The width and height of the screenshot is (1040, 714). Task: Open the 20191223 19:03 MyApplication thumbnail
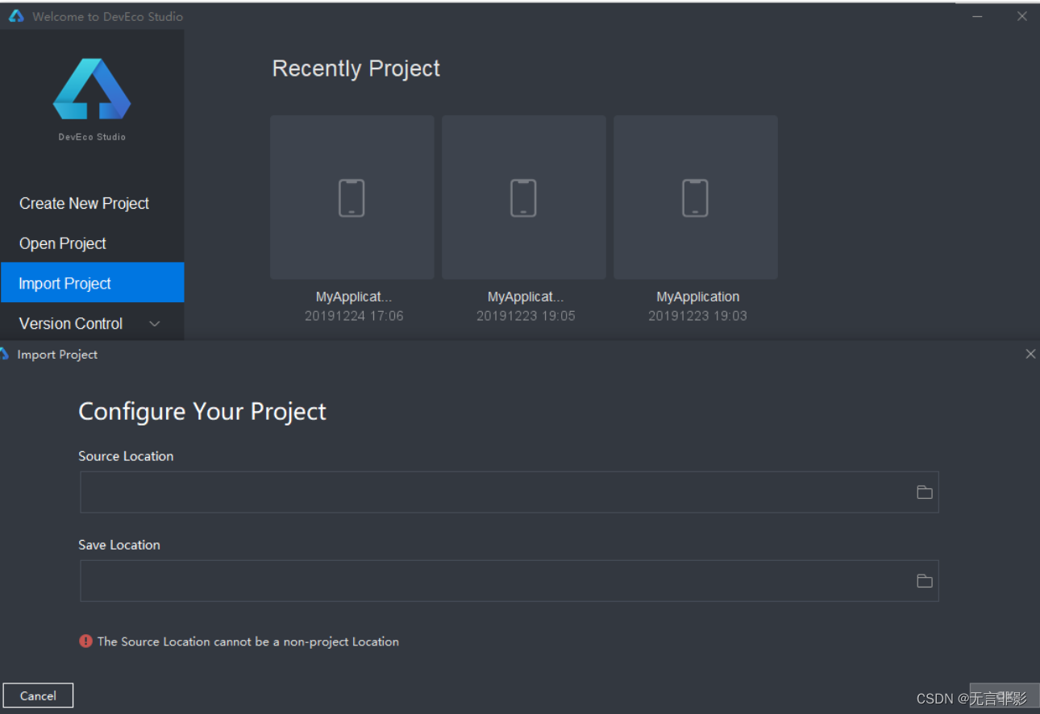click(696, 197)
